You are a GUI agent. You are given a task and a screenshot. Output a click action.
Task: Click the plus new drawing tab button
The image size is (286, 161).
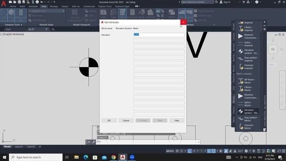tap(53, 29)
